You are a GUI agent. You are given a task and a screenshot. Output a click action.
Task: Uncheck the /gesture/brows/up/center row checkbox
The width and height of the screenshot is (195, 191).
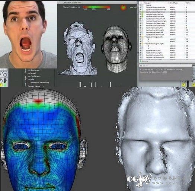141,12
